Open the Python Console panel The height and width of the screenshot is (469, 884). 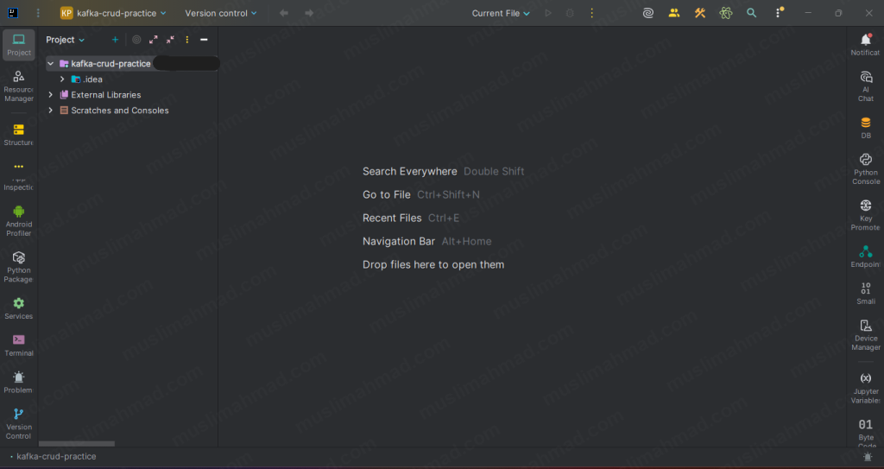pyautogui.click(x=865, y=169)
